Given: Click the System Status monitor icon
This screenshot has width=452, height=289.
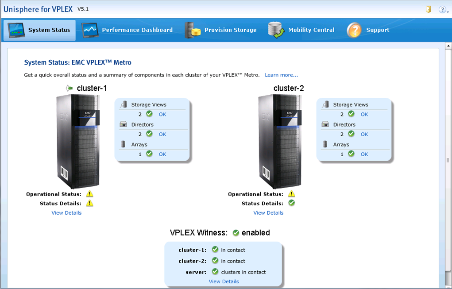Looking at the screenshot, I should coord(16,30).
